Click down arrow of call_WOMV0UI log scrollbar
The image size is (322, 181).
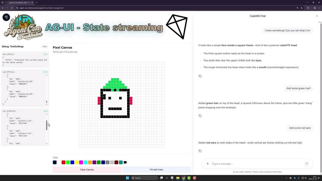tap(47, 144)
